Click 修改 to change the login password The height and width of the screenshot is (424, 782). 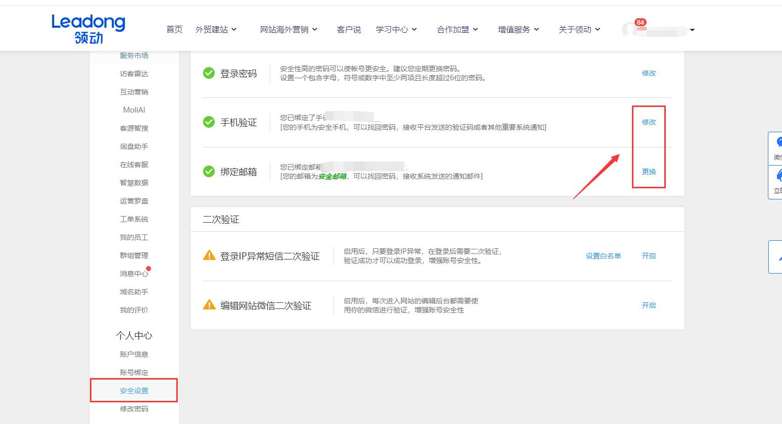(x=649, y=73)
